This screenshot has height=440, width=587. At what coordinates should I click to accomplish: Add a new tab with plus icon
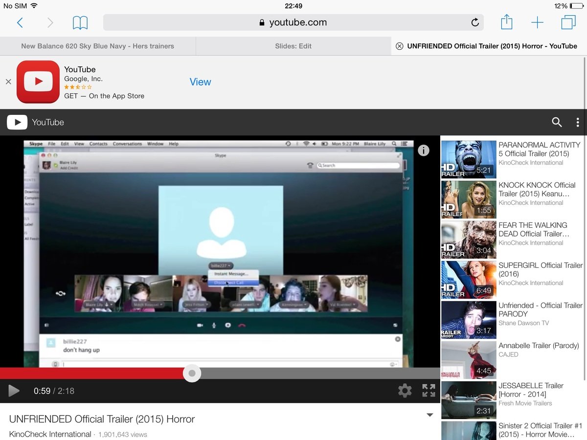point(537,22)
